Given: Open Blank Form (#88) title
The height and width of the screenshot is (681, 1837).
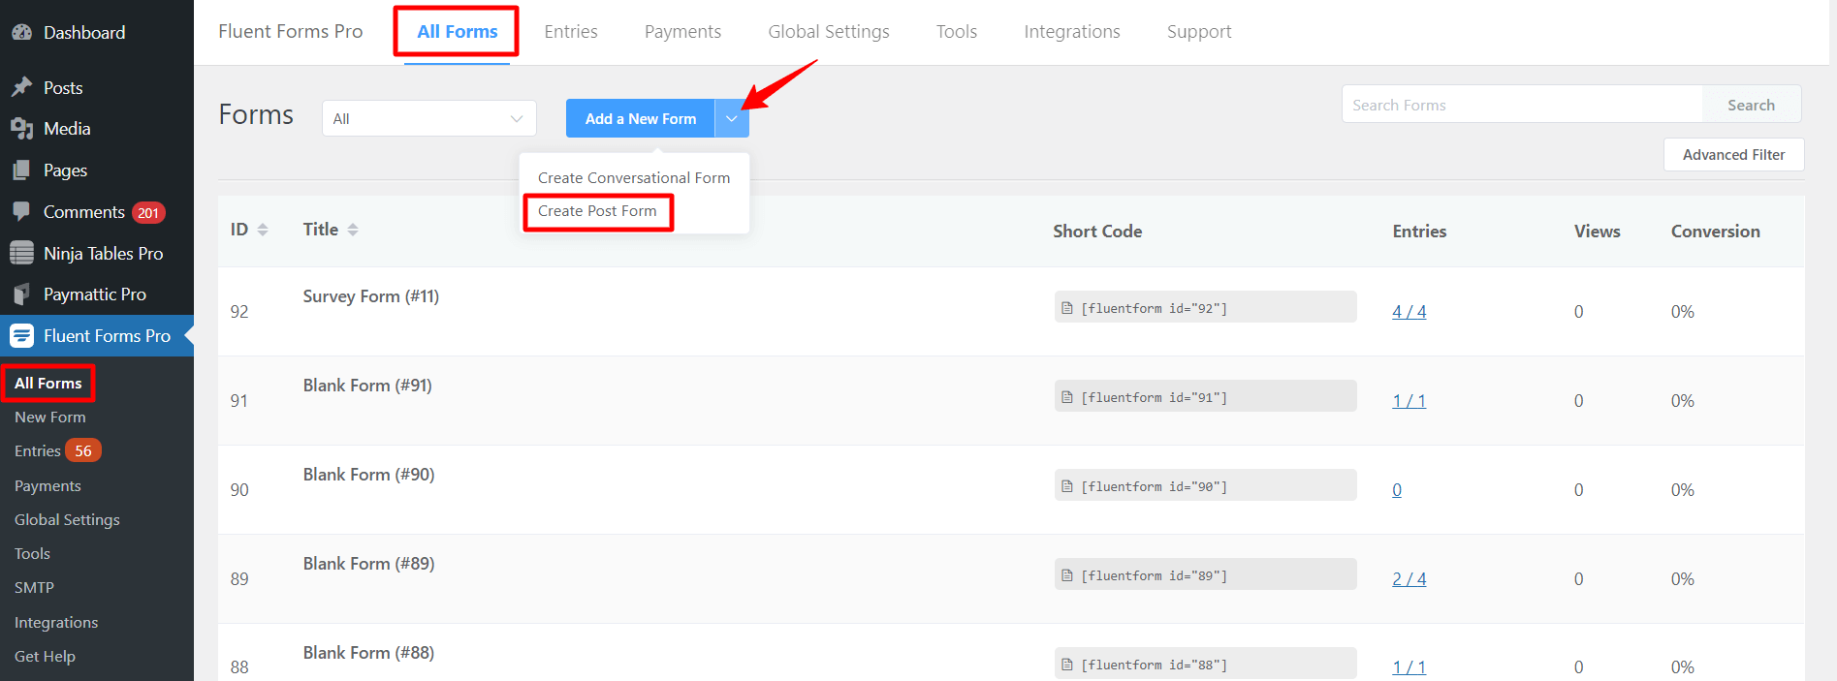Looking at the screenshot, I should tap(368, 653).
